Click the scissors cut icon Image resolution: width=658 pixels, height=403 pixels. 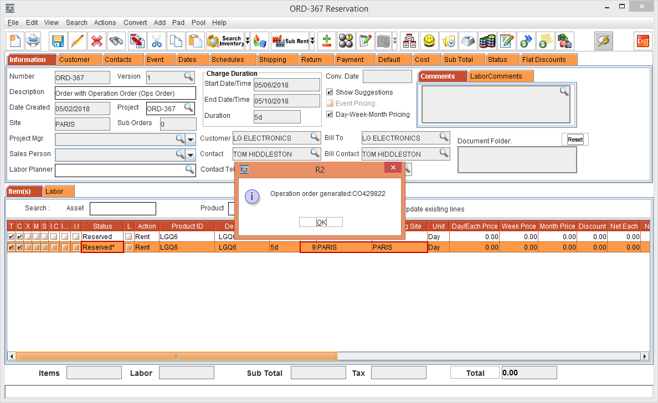(157, 41)
